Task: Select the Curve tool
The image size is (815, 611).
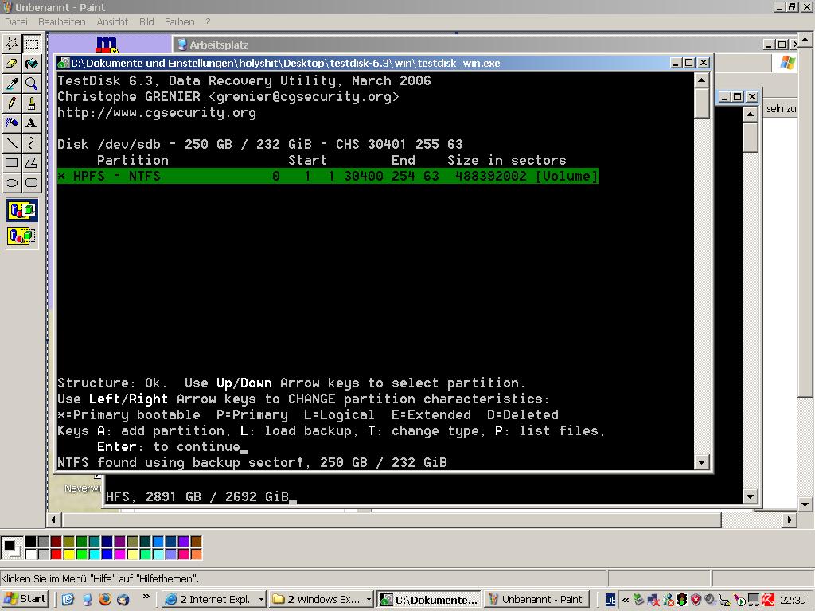Action: [32, 142]
